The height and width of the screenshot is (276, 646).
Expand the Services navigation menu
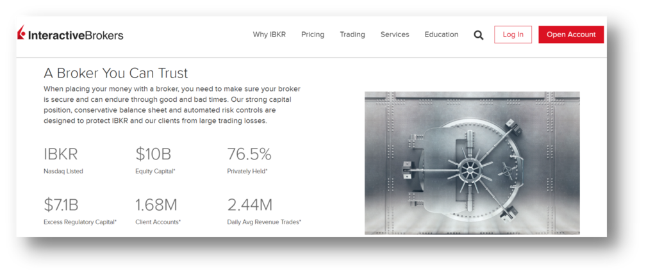pyautogui.click(x=395, y=35)
